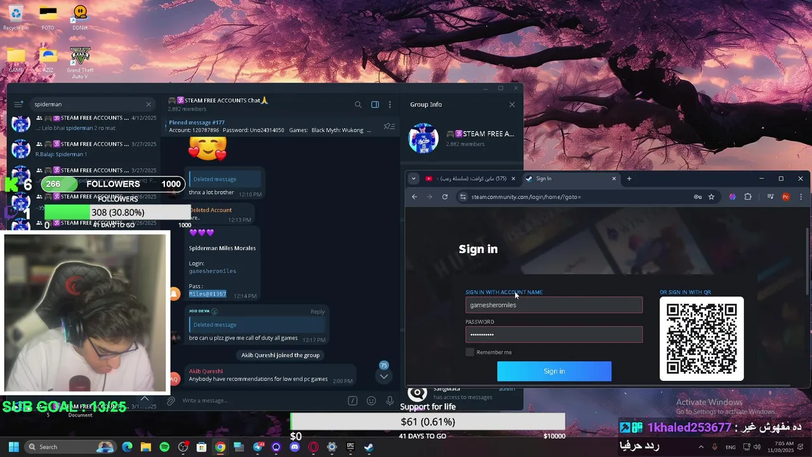Open emoji picker smiley icon
812x457 pixels.
point(371,401)
